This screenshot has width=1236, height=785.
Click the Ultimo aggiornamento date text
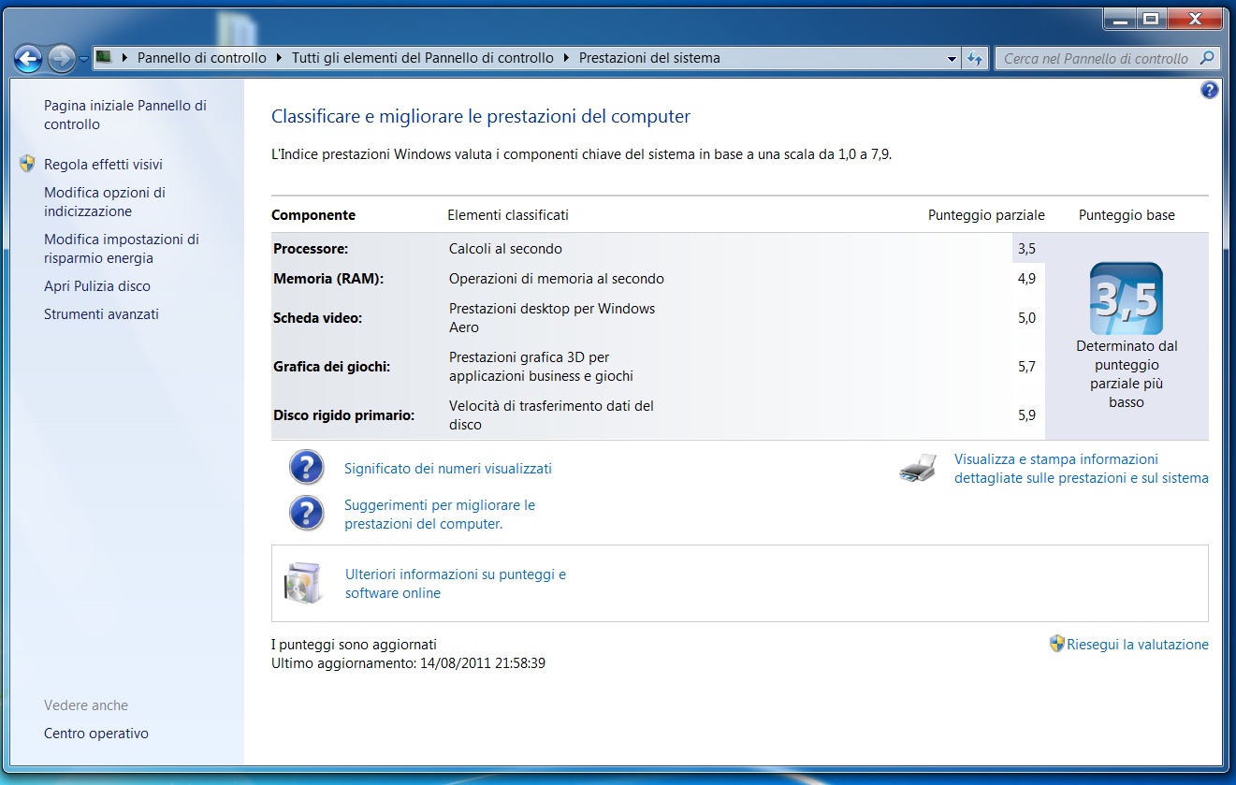(x=408, y=663)
